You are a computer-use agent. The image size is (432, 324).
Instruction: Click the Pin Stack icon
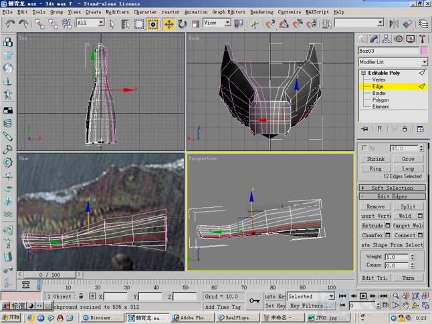point(364,129)
